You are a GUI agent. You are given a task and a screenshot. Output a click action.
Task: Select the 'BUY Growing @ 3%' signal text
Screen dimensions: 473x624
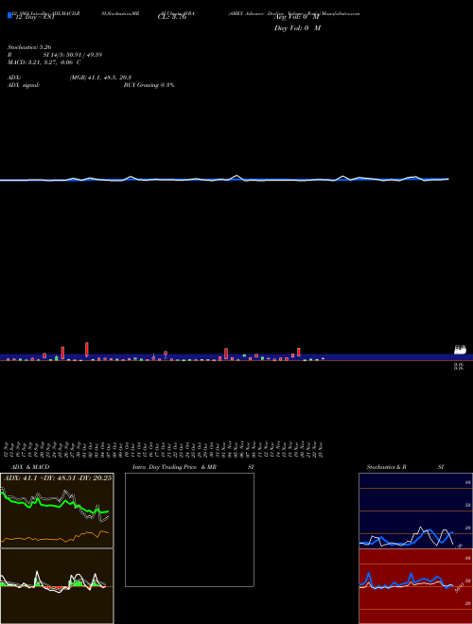point(149,85)
